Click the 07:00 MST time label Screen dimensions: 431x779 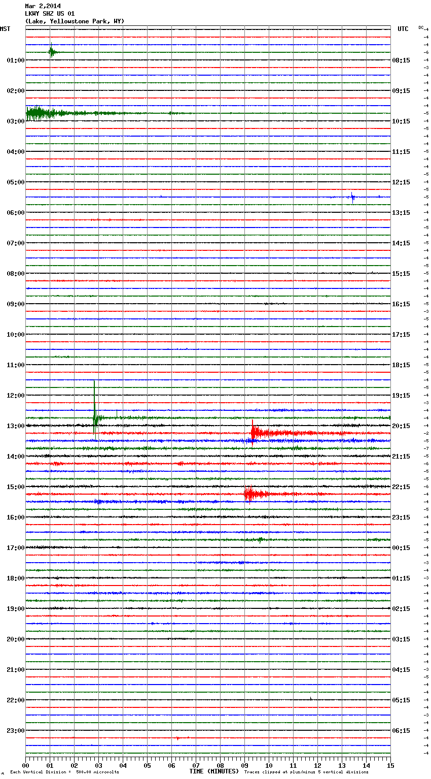pos(16,243)
